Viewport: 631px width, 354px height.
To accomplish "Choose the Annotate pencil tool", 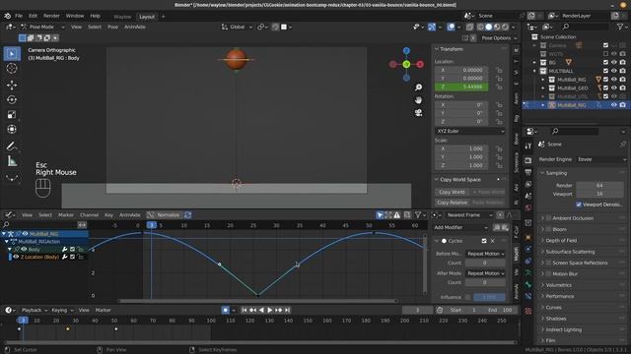I will [x=12, y=147].
